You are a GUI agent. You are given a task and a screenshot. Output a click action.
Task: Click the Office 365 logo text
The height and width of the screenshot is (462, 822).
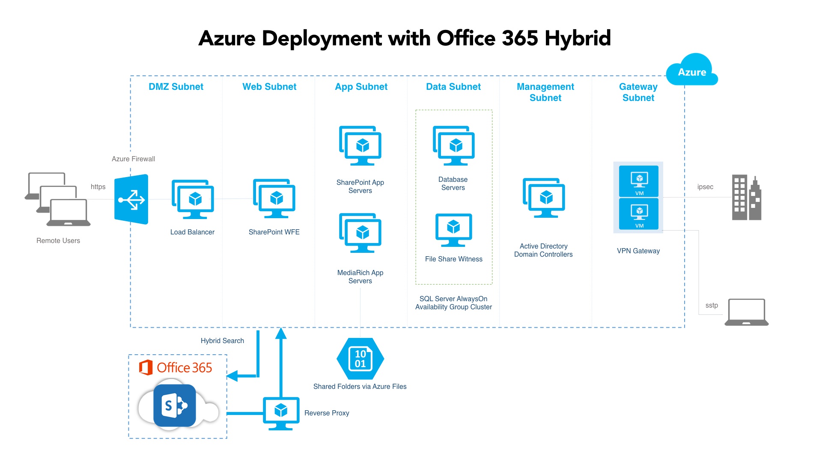tap(176, 367)
